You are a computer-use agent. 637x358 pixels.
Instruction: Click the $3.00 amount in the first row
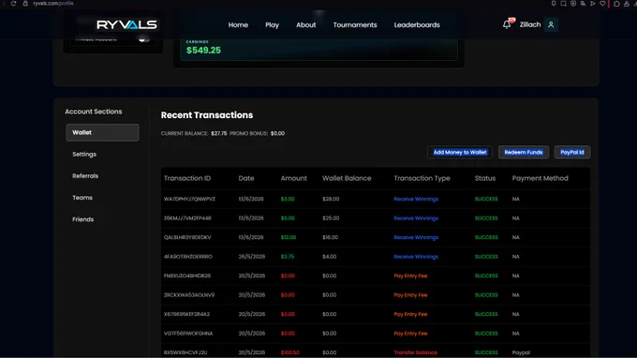288,199
